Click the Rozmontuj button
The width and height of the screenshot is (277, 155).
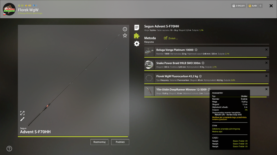[x=99, y=142]
